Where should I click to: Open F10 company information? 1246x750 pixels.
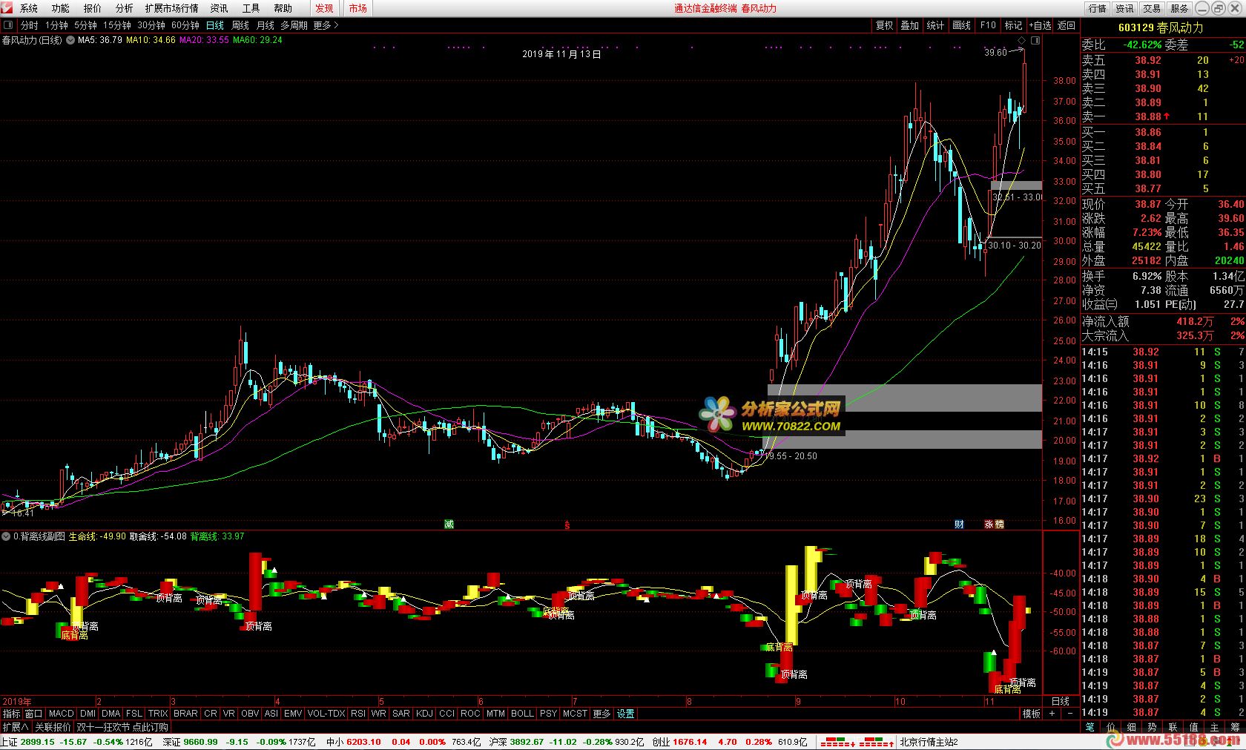988,25
